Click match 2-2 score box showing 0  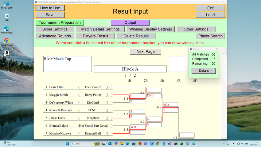pos(154,119)
